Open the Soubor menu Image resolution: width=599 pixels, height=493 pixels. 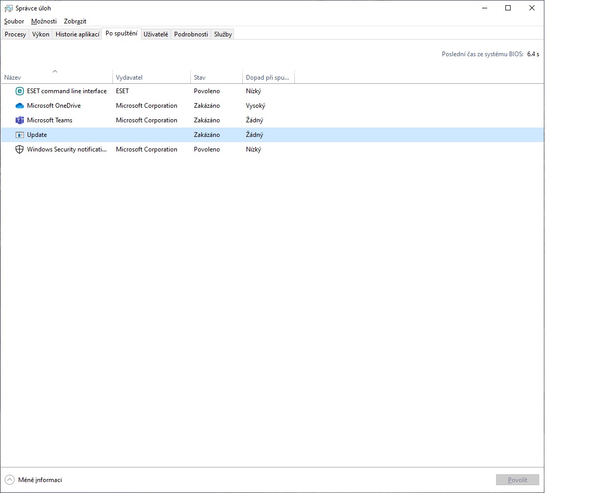[14, 21]
